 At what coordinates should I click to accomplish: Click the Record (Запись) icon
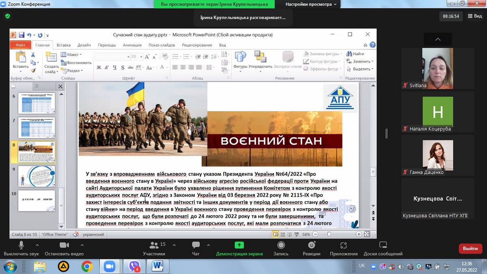281,246
